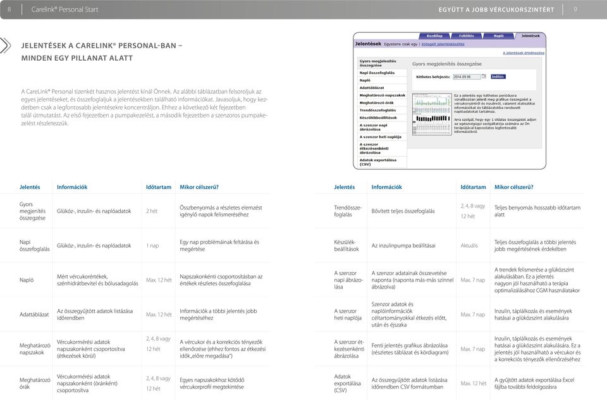Click 'Carelink Personal Start' in the page header
The height and width of the screenshot is (401, 607).
[x=64, y=9]
